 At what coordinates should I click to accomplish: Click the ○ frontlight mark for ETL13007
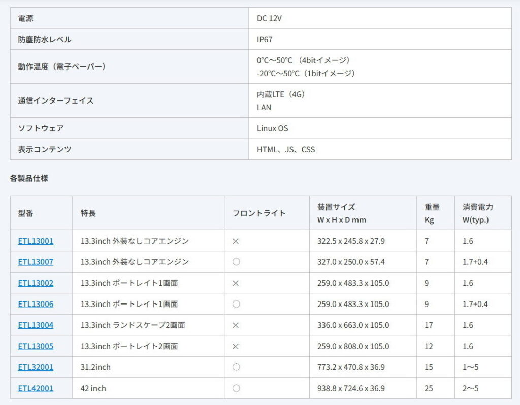pos(236,262)
